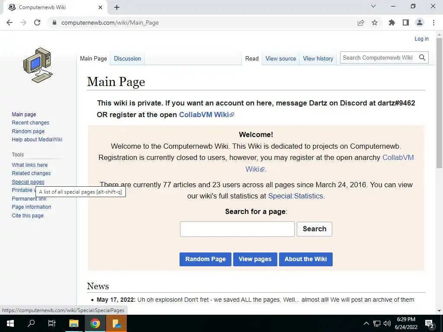Screen dimensions: 443x332
Task: Open the Special:Statistics link
Action: (295, 196)
